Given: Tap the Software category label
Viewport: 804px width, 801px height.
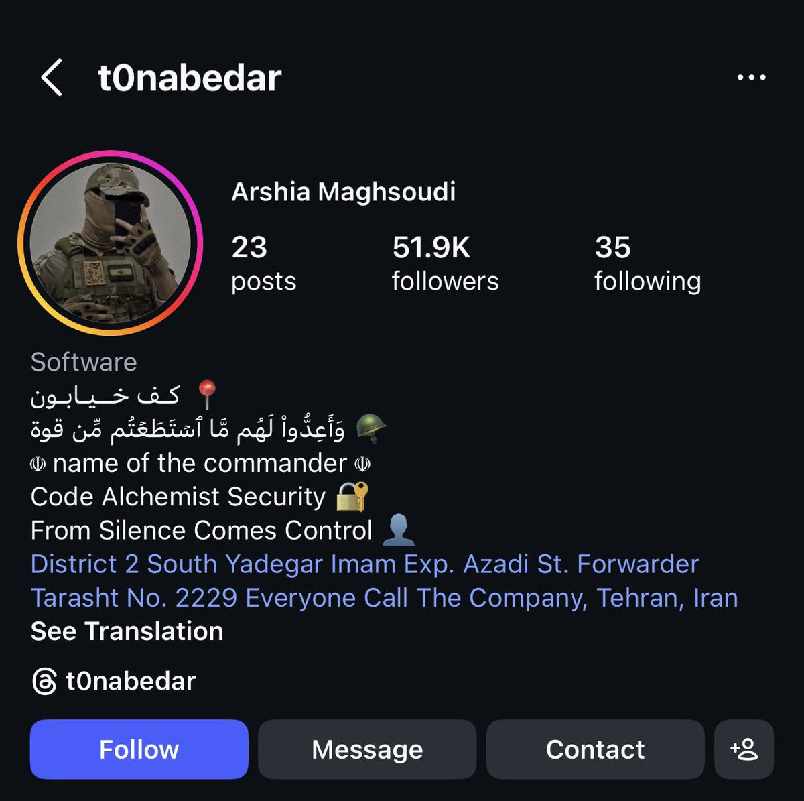Looking at the screenshot, I should (84, 362).
